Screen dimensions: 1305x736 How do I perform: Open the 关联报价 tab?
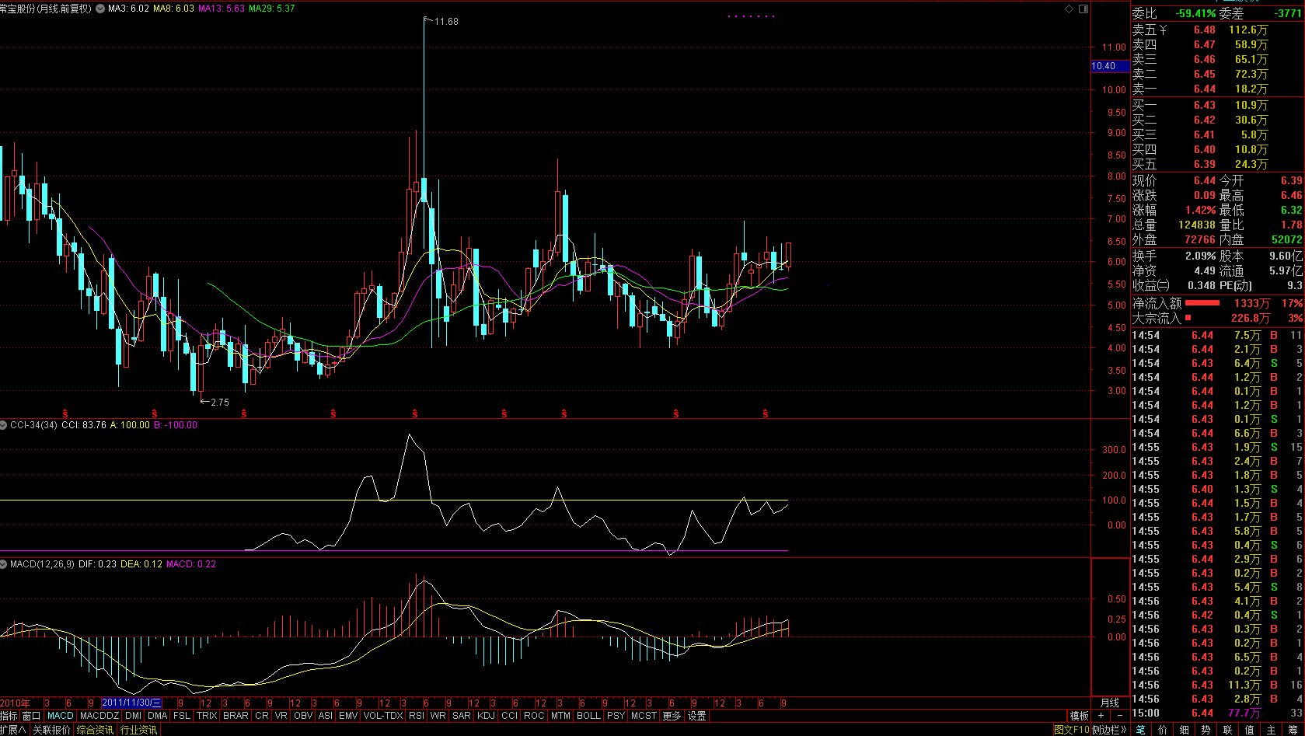point(51,730)
